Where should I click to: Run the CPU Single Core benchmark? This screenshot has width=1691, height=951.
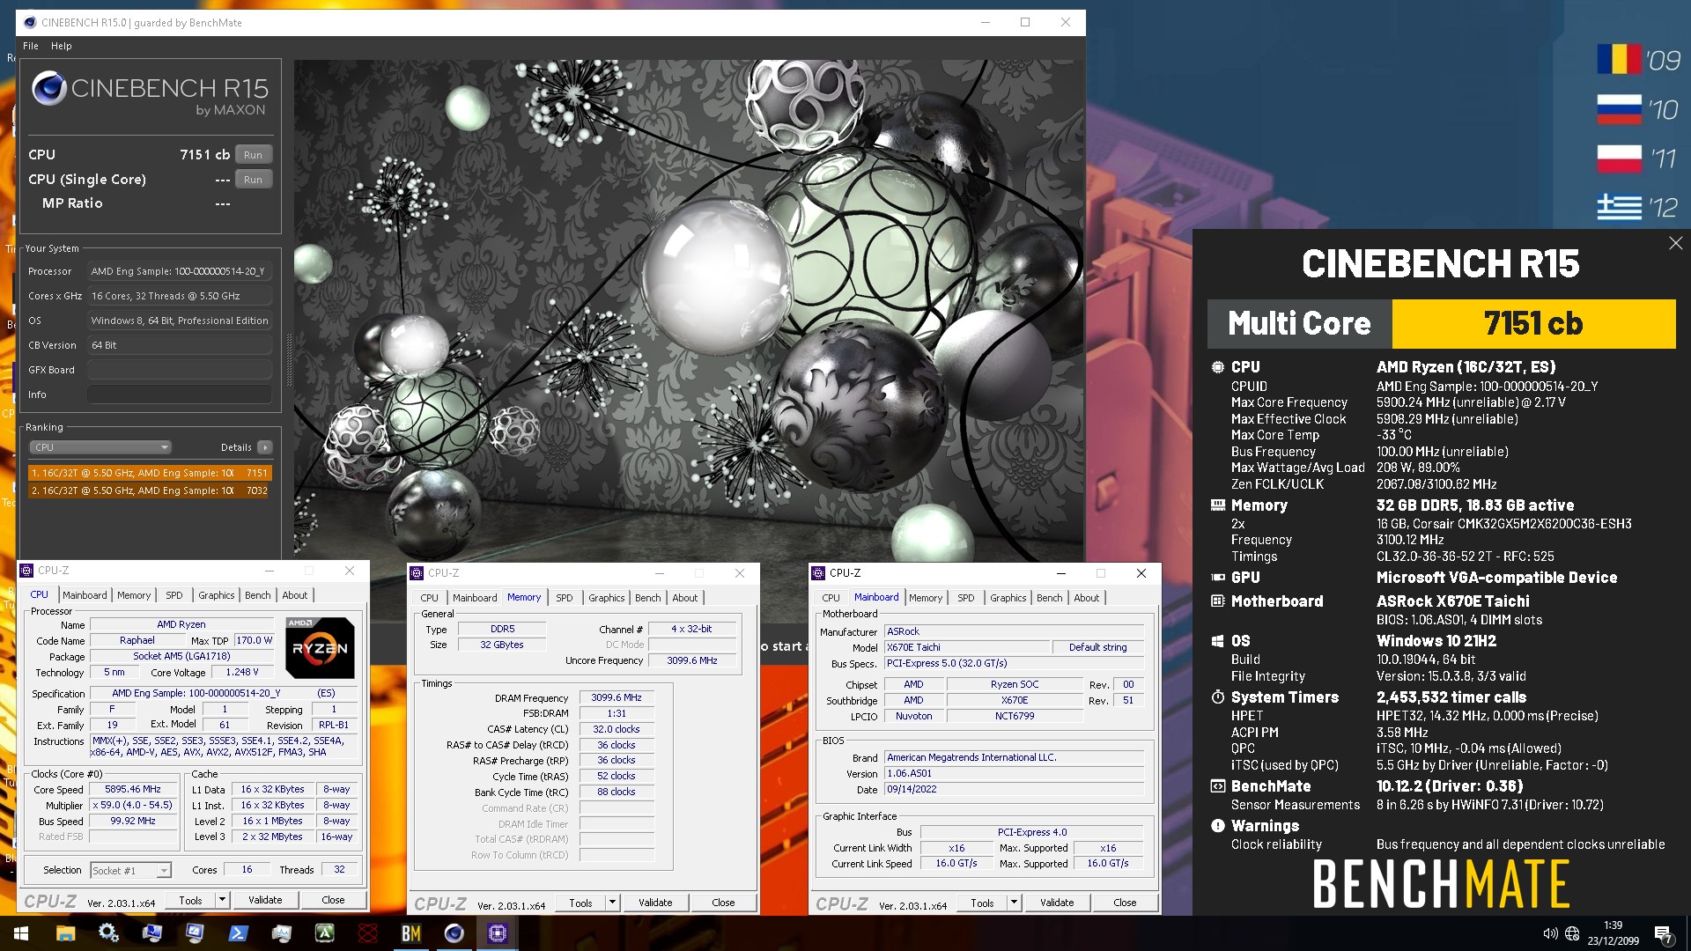click(253, 180)
